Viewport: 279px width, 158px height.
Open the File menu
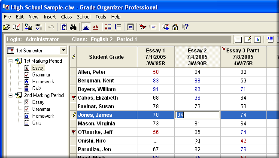coord(7,17)
